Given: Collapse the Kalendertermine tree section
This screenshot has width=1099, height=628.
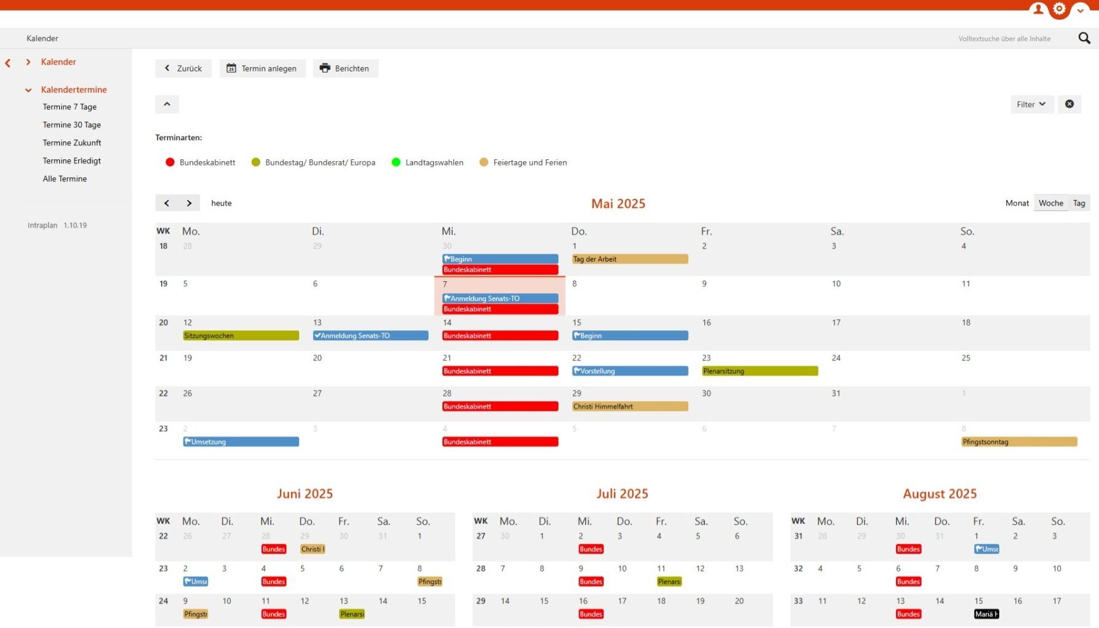Looking at the screenshot, I should [28, 90].
